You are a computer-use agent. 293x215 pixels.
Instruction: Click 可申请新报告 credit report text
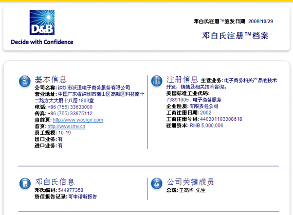(x=83, y=196)
